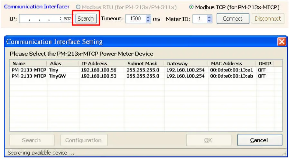The width and height of the screenshot is (289, 159).
Task: Click the Searching available device status text
Action: [x=41, y=153]
